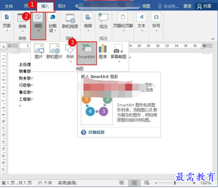Viewport: 218px width, 188px height.
Task: Open the 插图 (Illustrations) group dropdown
Action: click(38, 26)
